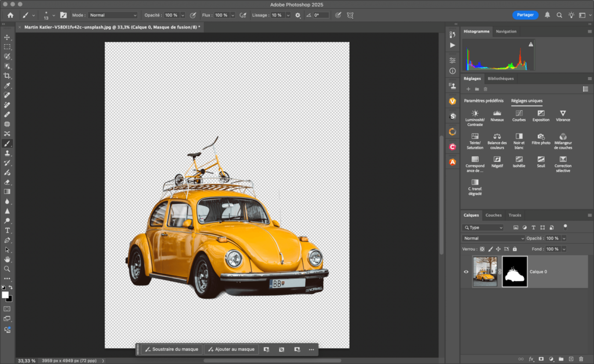The image size is (594, 364).
Task: Select the Eraser tool
Action: click(7, 182)
